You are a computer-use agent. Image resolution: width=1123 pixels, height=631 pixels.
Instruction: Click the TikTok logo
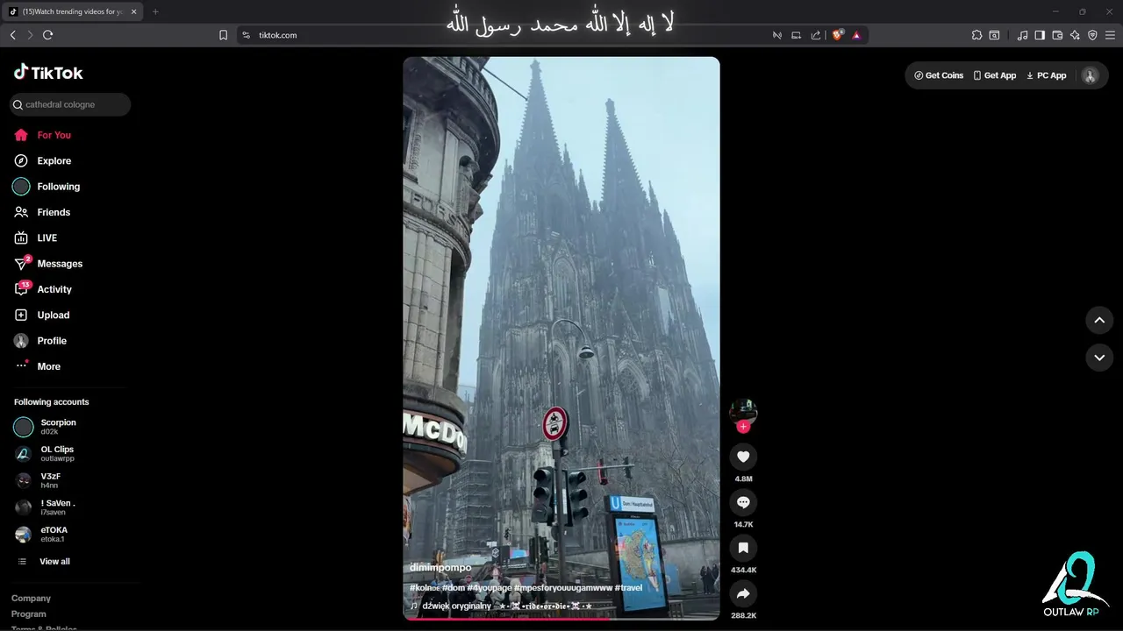click(48, 73)
